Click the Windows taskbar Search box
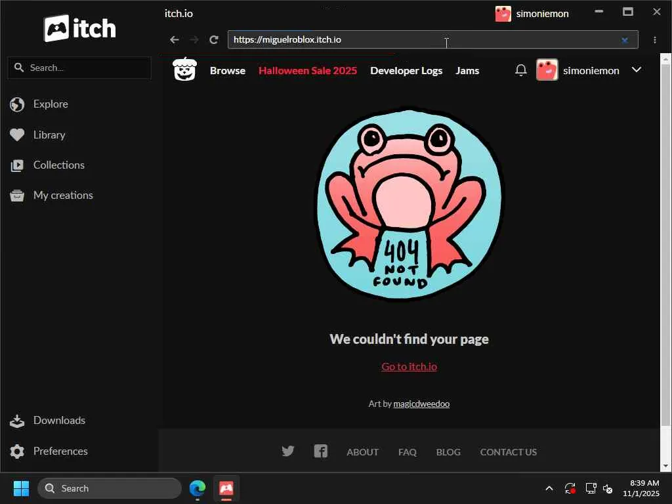672x504 pixels. (x=110, y=488)
